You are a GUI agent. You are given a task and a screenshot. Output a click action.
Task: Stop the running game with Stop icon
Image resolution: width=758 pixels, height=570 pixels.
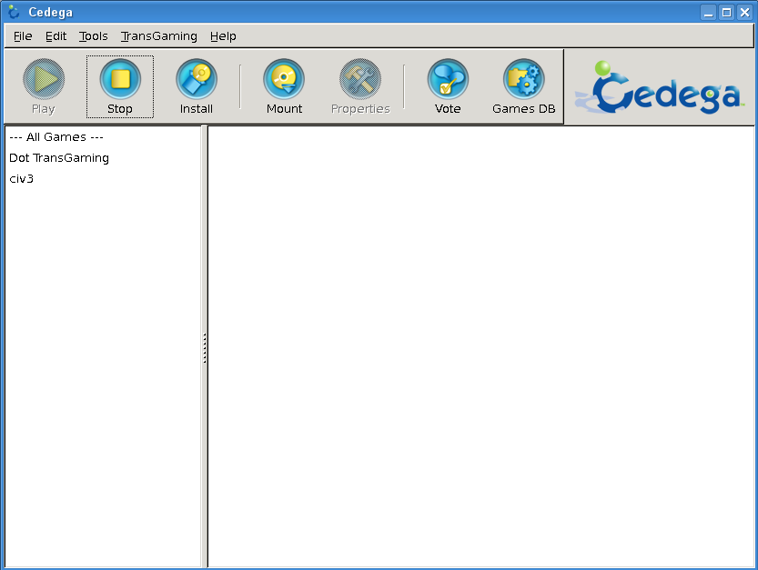pyautogui.click(x=120, y=79)
